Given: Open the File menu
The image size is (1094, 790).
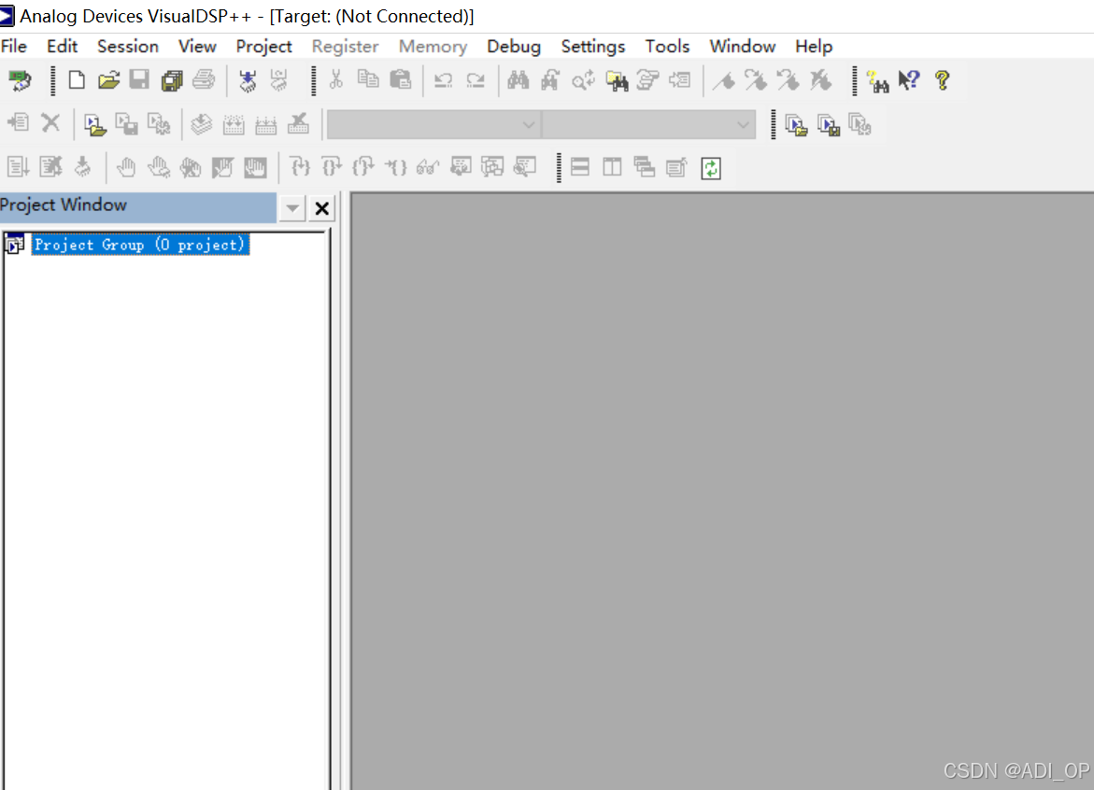Looking at the screenshot, I should tap(14, 46).
